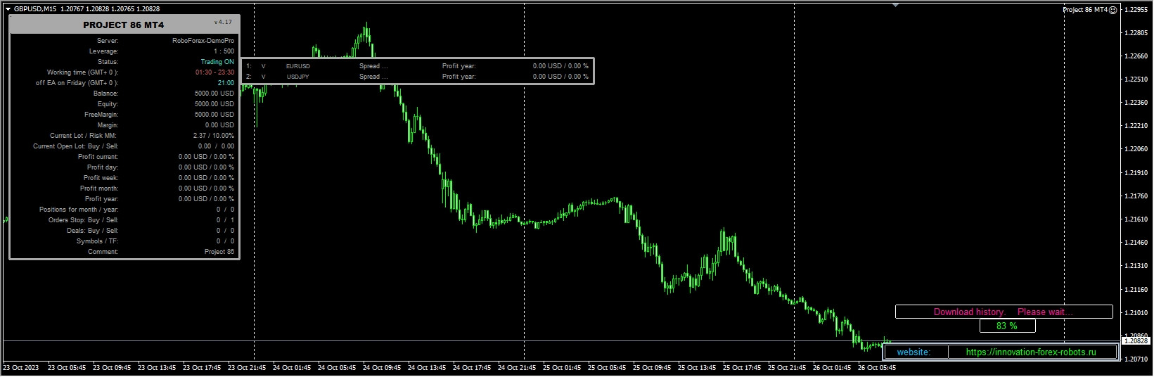This screenshot has width=1154, height=377.
Task: Click the Current Lot / Risk MM value
Action: pyautogui.click(x=214, y=136)
